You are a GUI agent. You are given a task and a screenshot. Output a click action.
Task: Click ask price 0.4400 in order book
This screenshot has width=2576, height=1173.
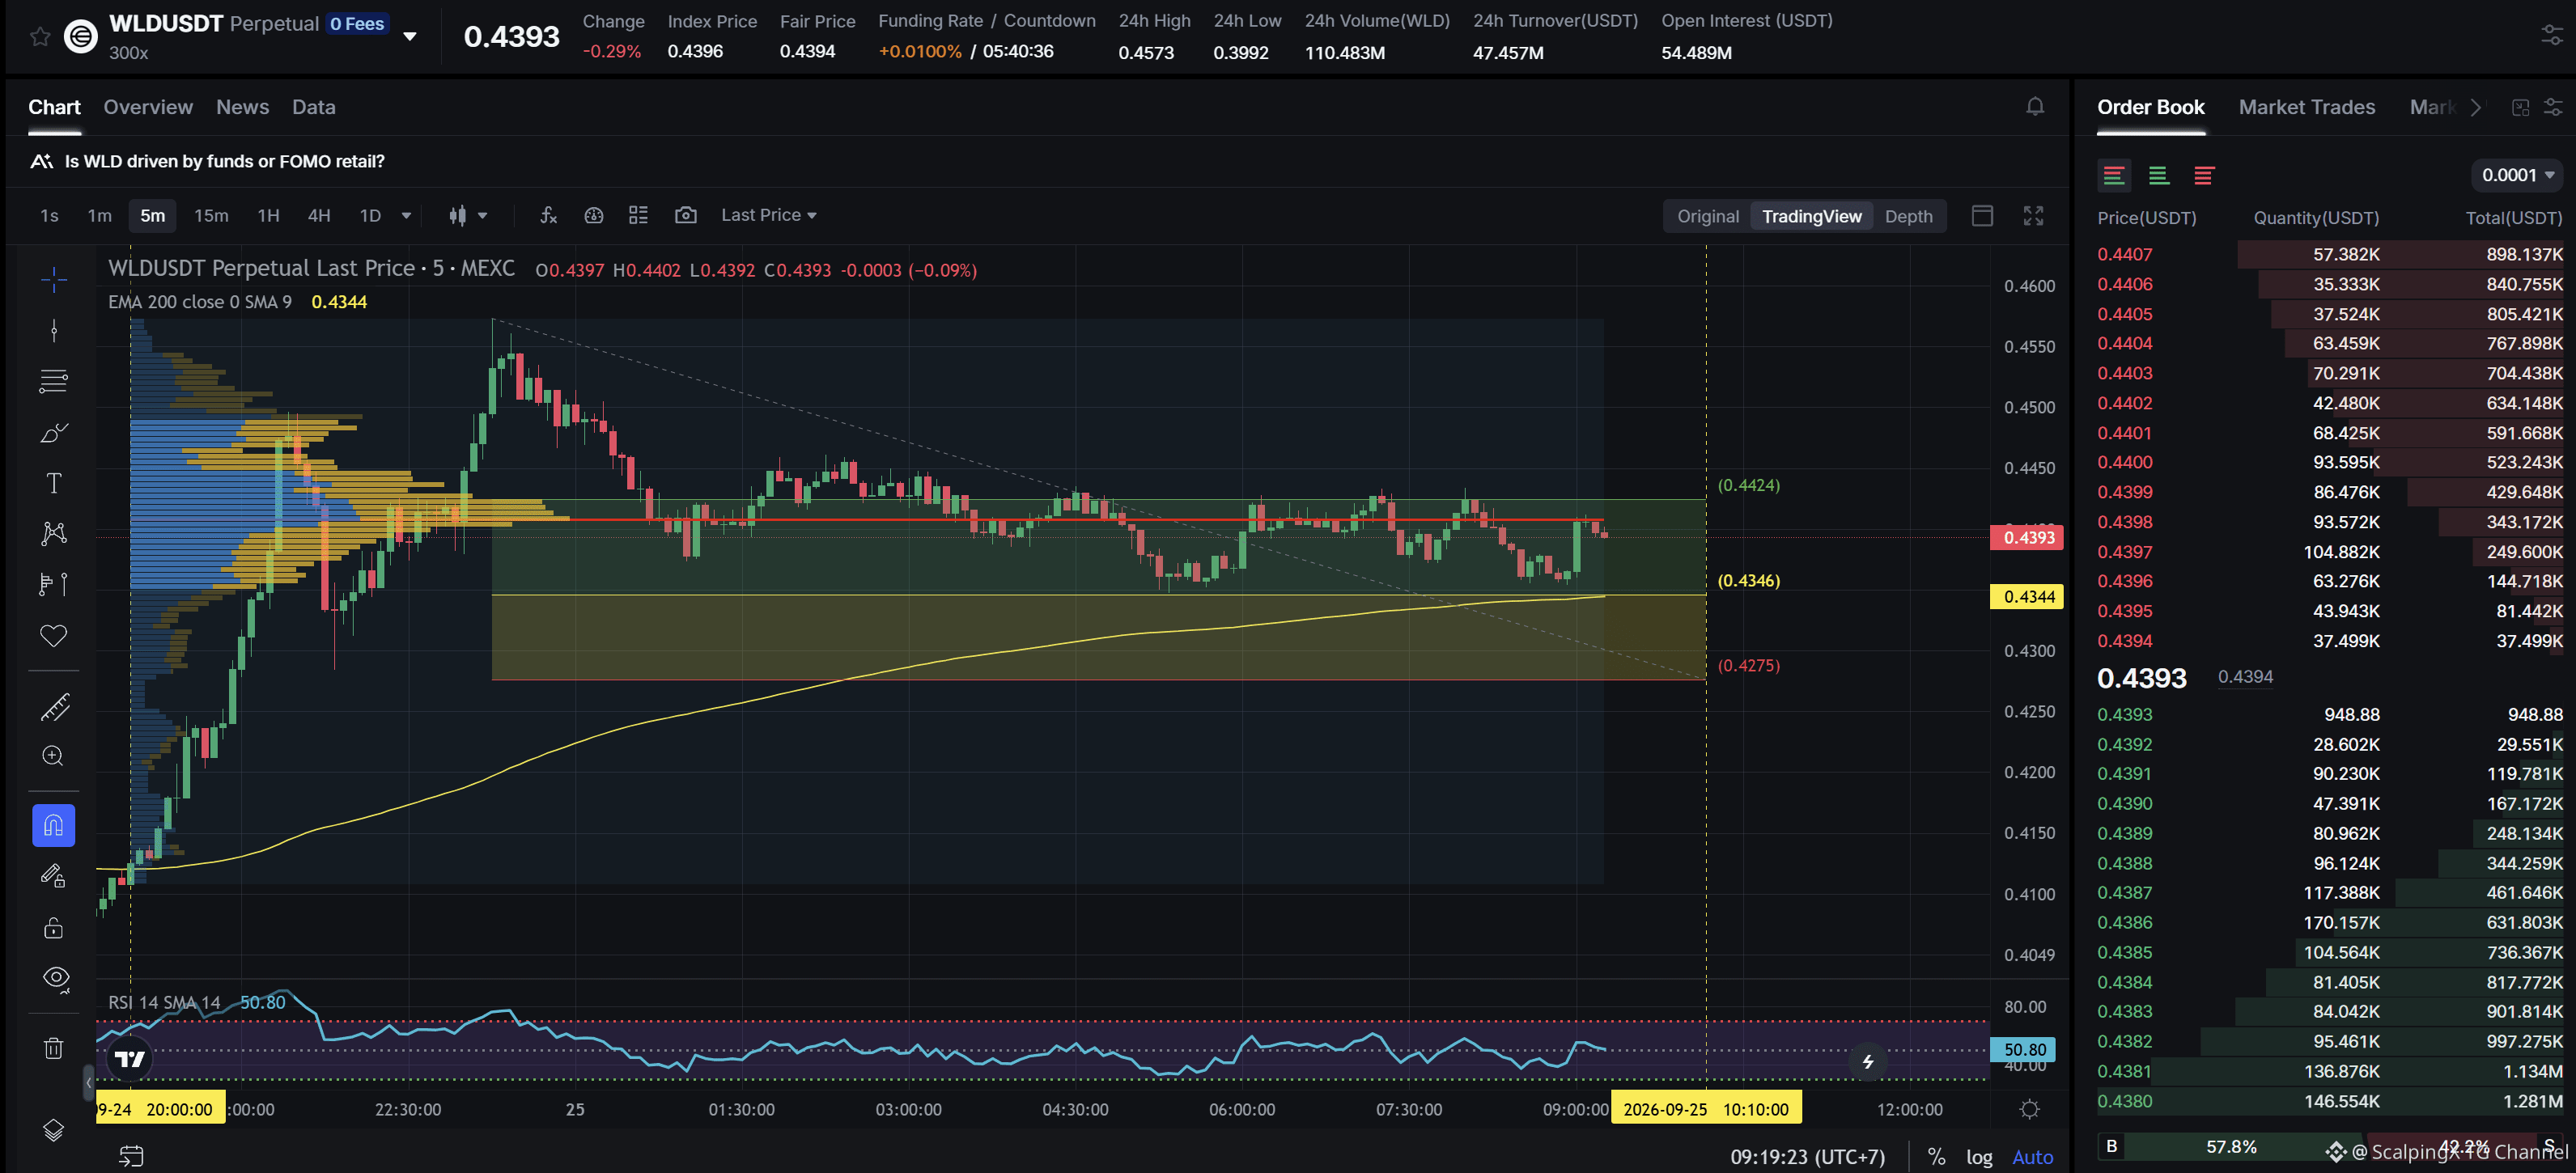(x=2124, y=462)
